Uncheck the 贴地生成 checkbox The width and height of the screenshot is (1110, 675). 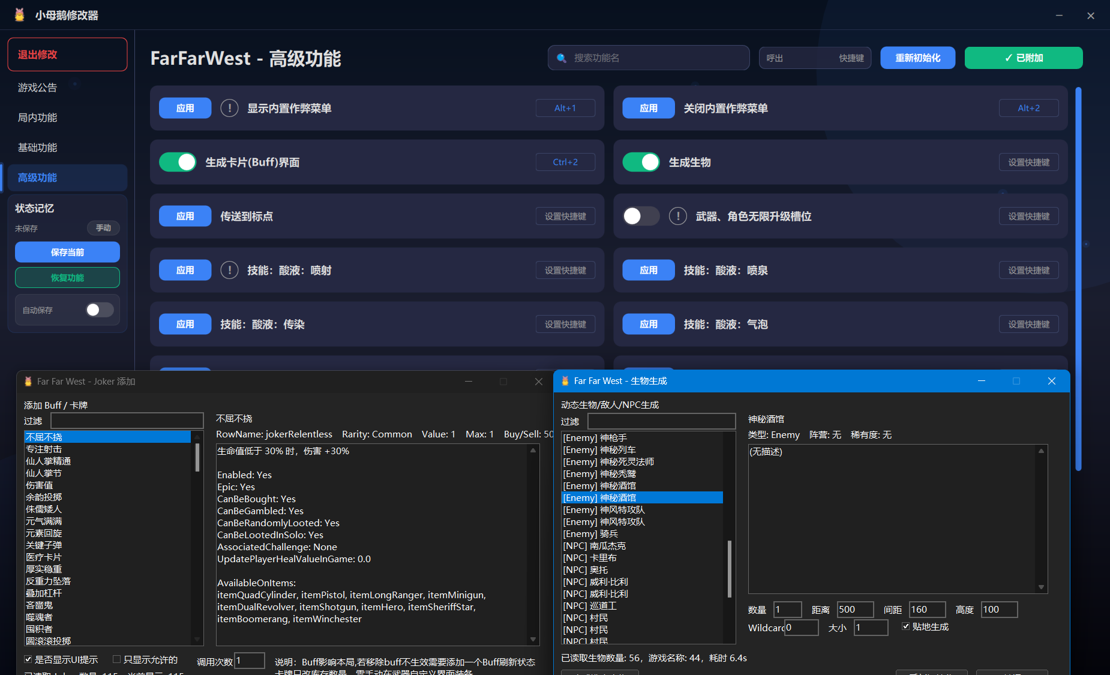[905, 626]
